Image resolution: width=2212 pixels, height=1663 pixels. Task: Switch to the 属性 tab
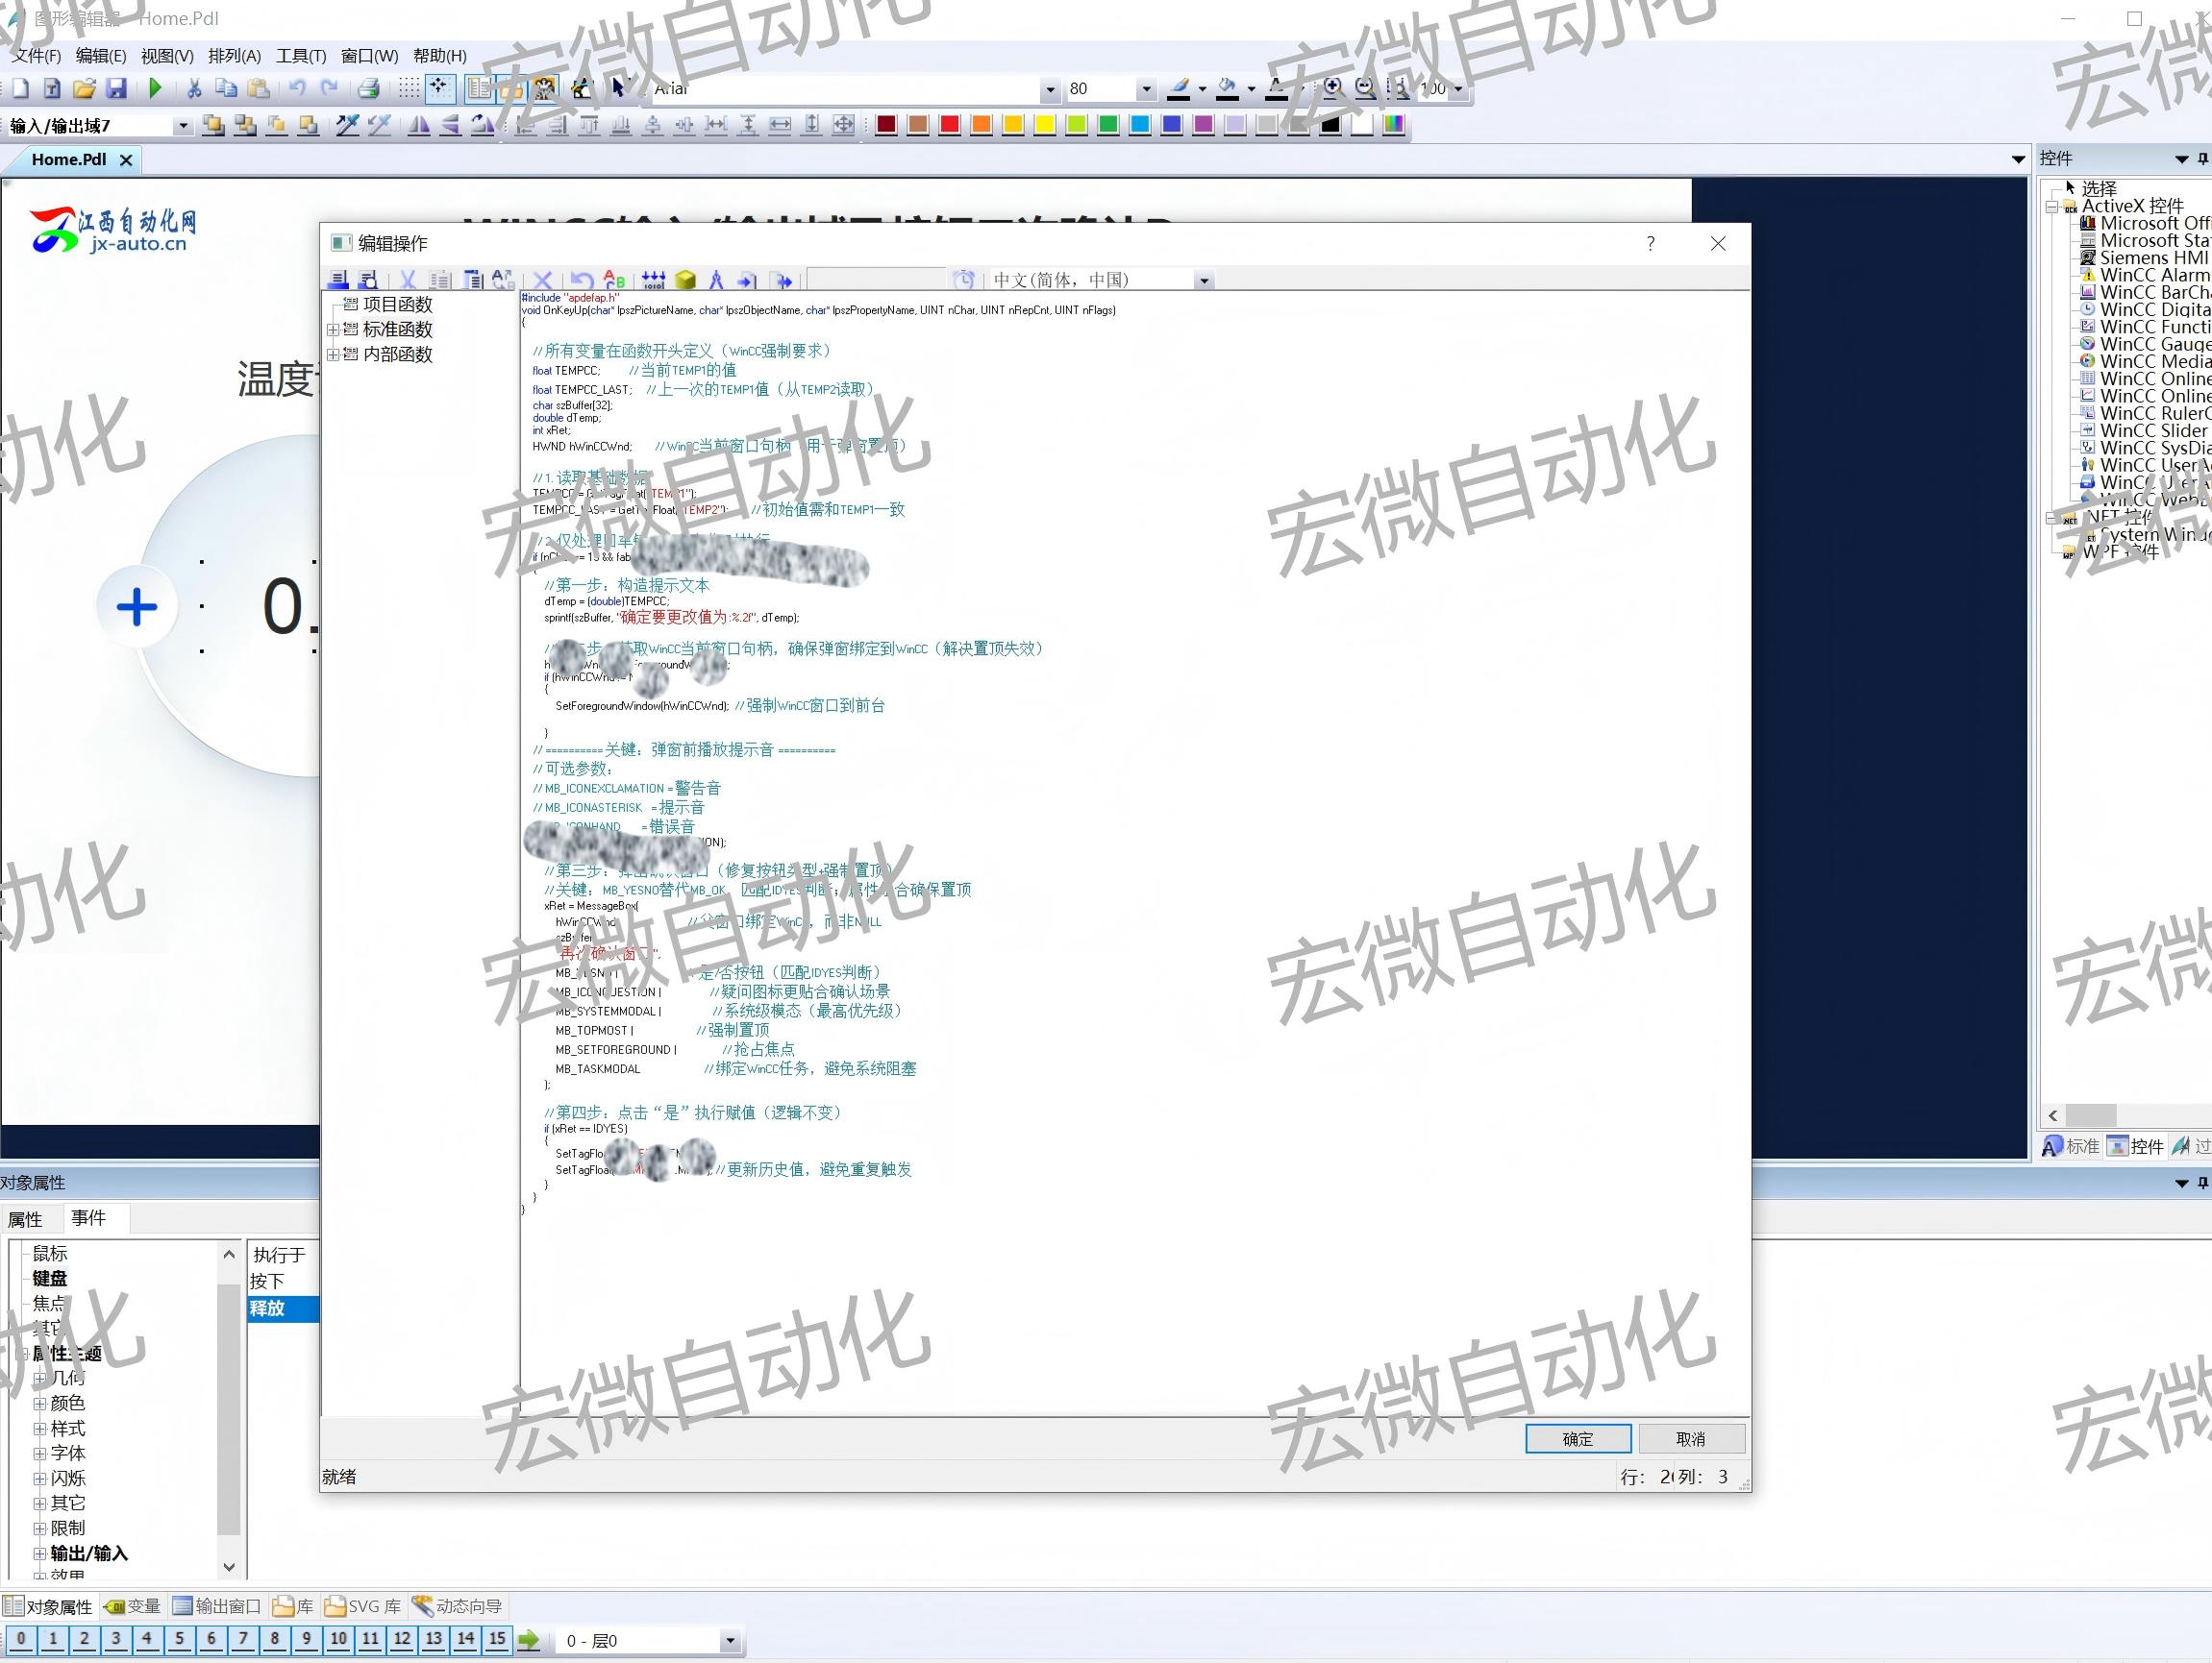pos(26,1219)
